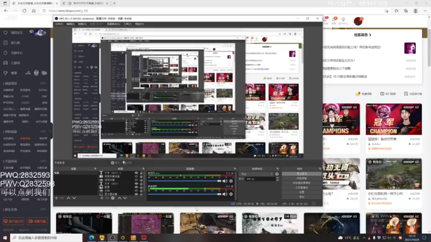The height and width of the screenshot is (242, 431).
Task: Pop out the Scene Transitions dock panel
Action: pos(277,169)
